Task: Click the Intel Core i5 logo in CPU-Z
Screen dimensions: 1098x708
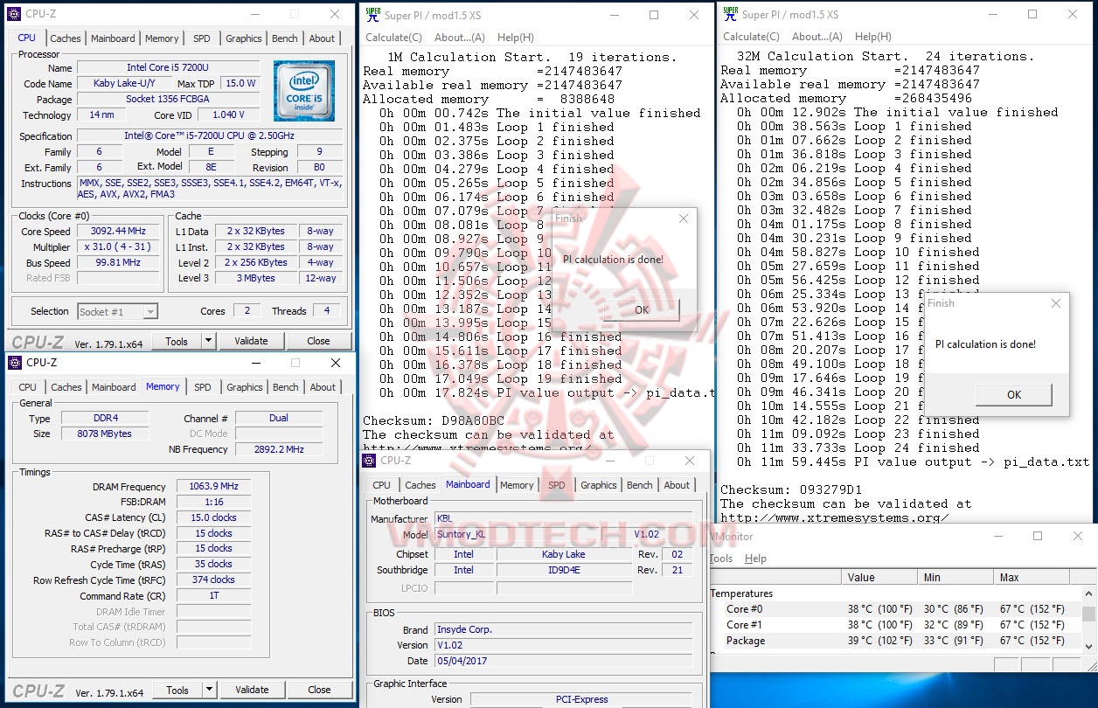Action: click(x=303, y=90)
